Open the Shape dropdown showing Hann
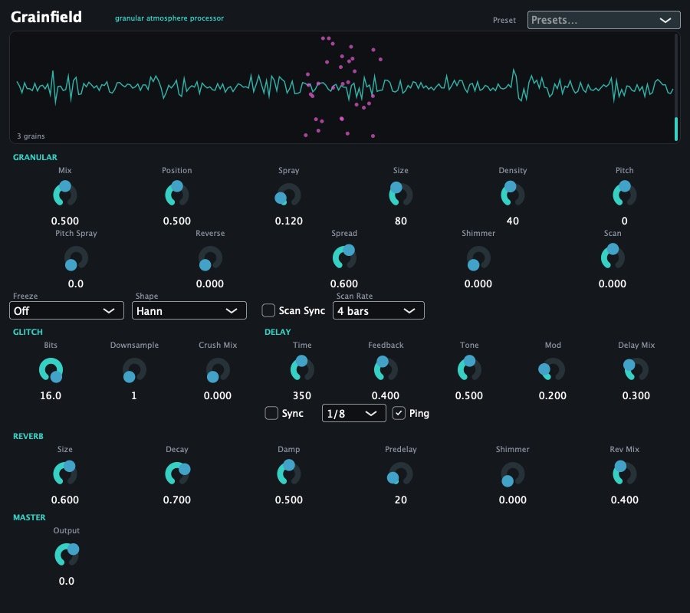Image resolution: width=690 pixels, height=613 pixels. (x=189, y=310)
